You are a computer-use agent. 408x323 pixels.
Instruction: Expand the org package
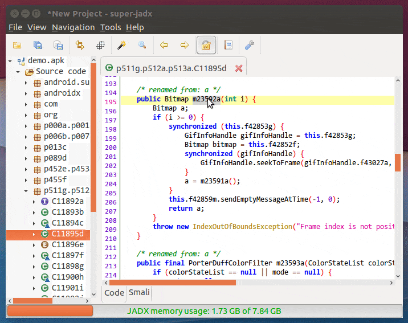(26, 115)
